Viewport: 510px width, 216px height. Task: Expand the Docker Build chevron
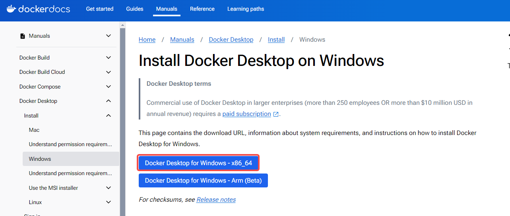(x=109, y=58)
